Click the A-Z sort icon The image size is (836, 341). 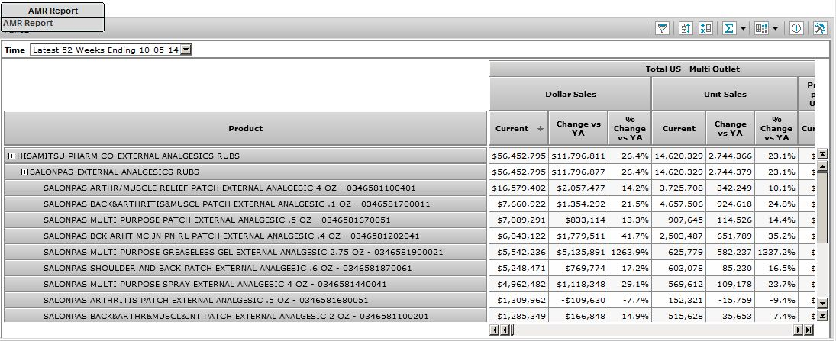(x=685, y=28)
